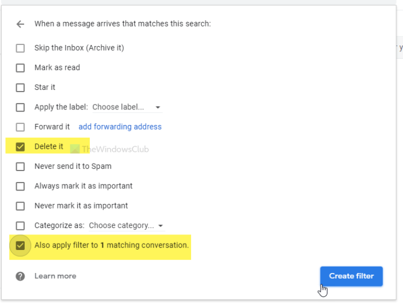Click the Star it option label

[x=45, y=88]
